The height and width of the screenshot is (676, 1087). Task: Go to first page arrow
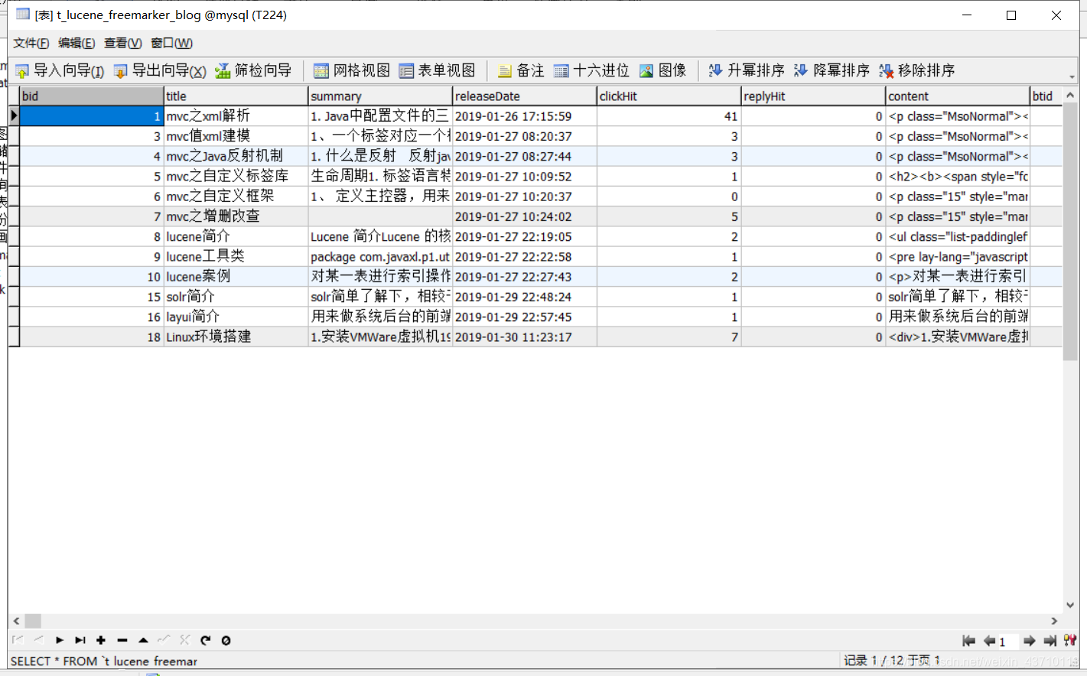[968, 641]
